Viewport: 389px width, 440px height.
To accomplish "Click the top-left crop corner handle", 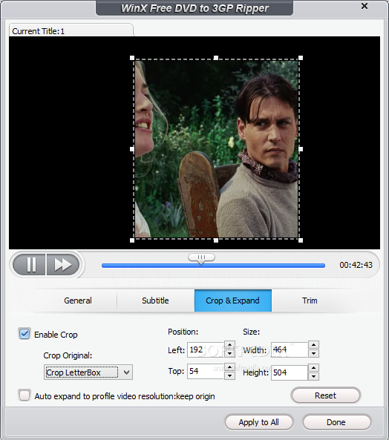I will click(x=132, y=58).
